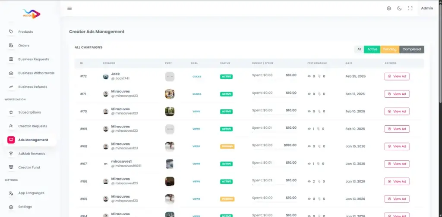Open the post thumbnail of campaign #71

pos(170,94)
